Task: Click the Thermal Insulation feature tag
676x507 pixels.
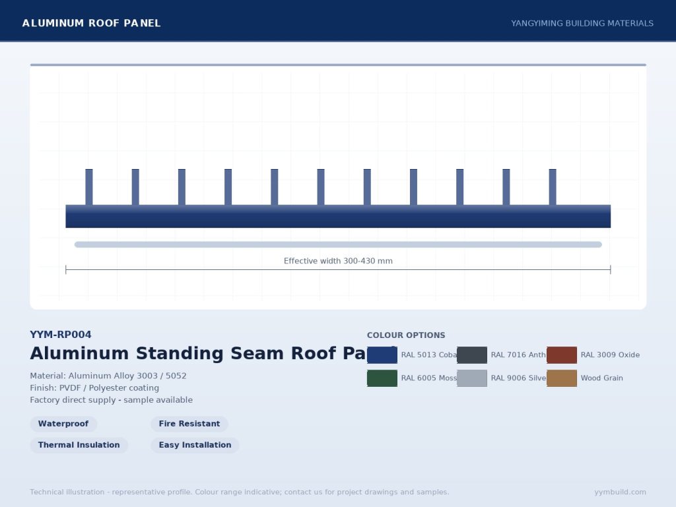Action: coord(79,445)
